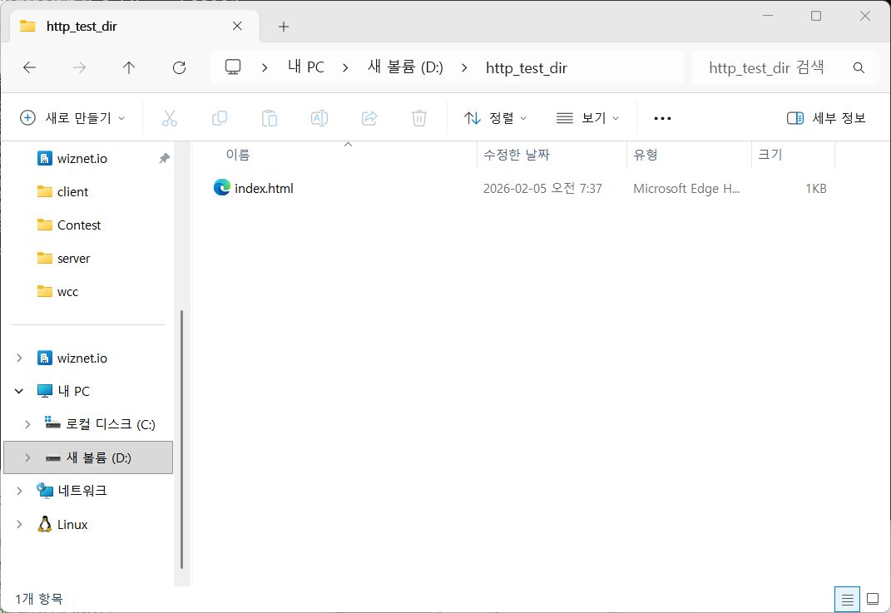
Task: Click 새 볼륨 (D:) in the address bar
Action: [405, 68]
